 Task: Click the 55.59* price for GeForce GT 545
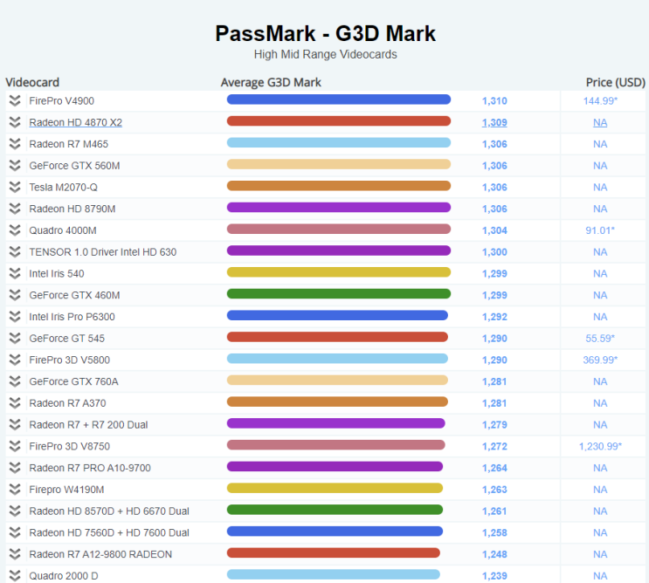(x=600, y=339)
